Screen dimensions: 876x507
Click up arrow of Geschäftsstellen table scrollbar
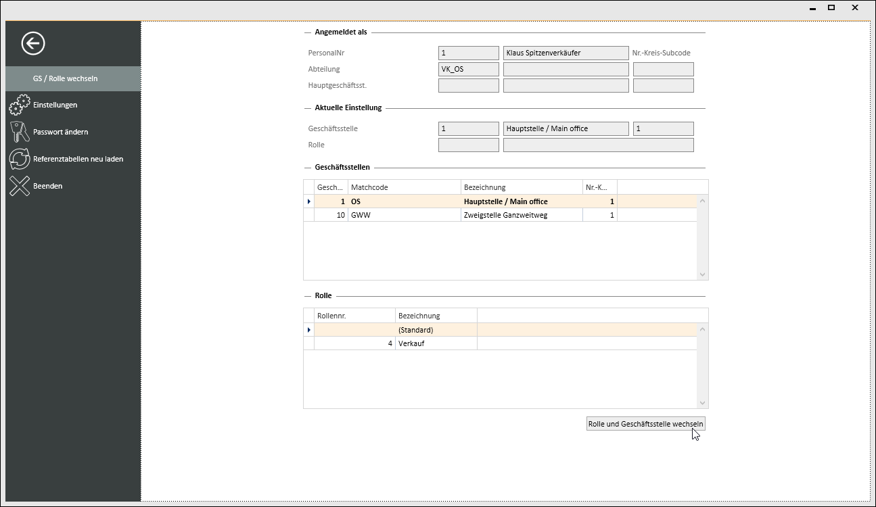[702, 201]
